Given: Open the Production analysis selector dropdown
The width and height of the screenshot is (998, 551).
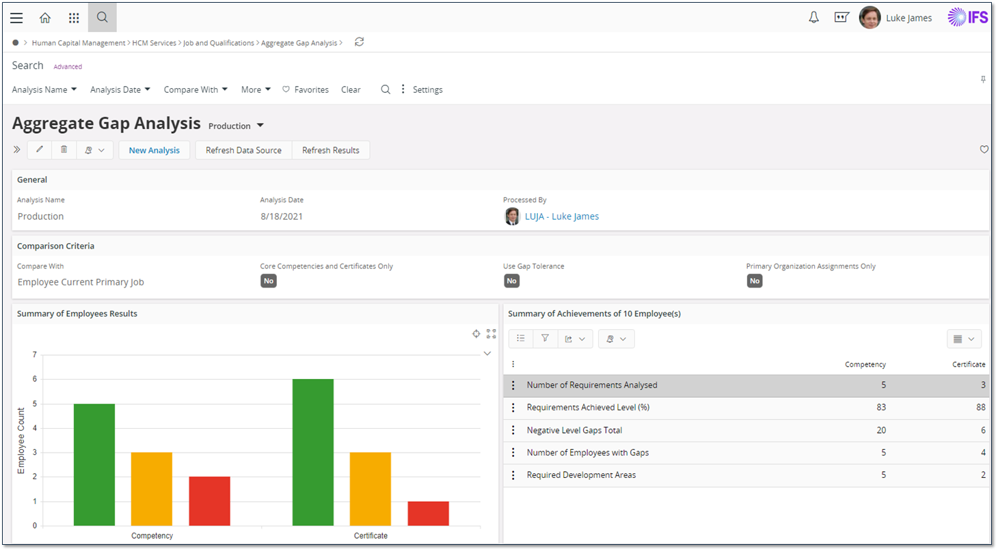Looking at the screenshot, I should point(237,126).
